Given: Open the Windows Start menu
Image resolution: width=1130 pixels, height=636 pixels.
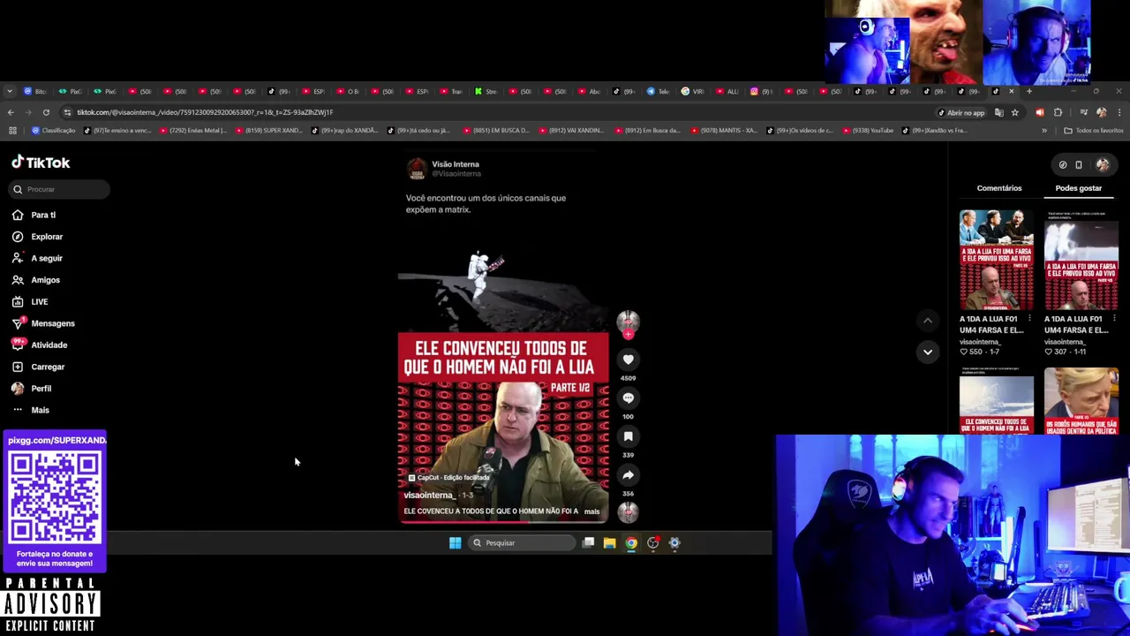Looking at the screenshot, I should [455, 543].
